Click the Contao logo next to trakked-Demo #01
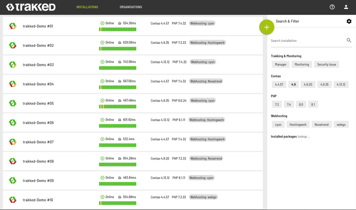This screenshot has width=356, height=210. click(13, 26)
